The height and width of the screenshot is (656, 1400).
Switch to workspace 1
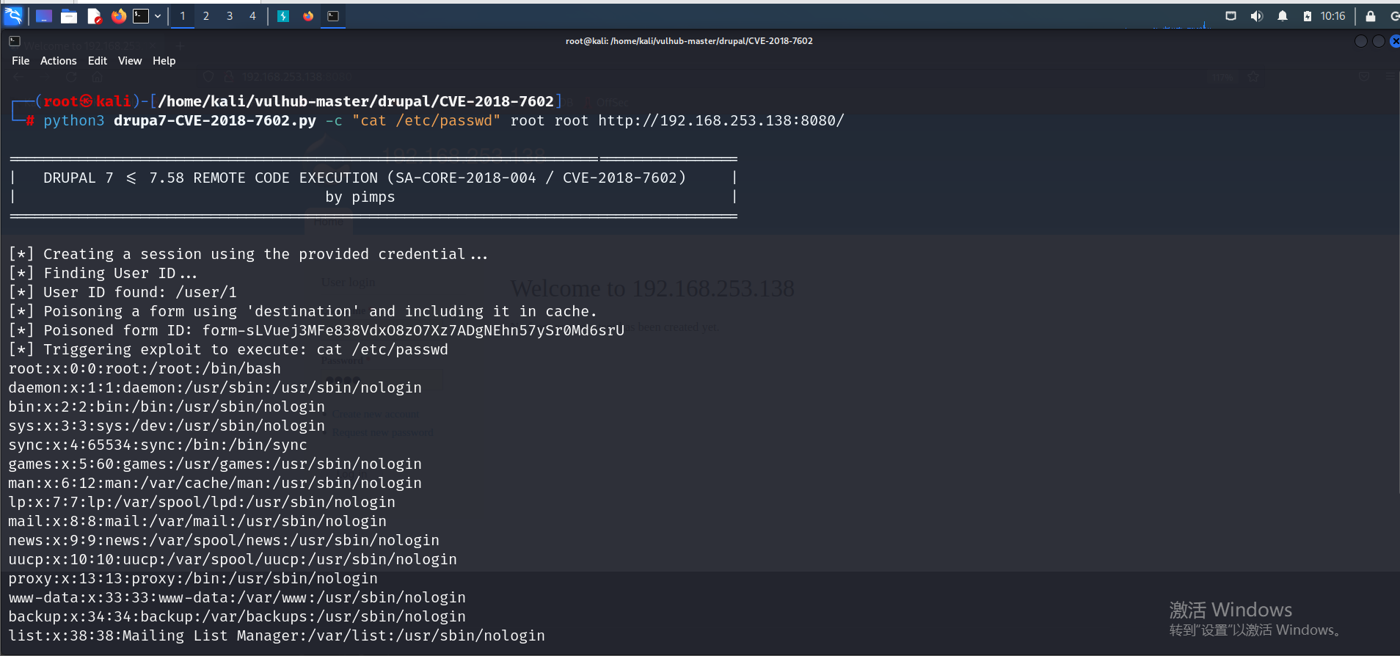(183, 16)
